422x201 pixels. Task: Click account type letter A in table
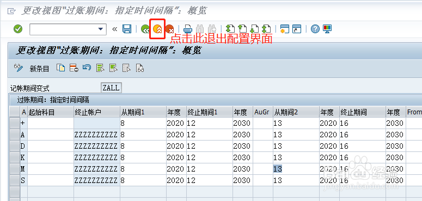pyautogui.click(x=23, y=135)
